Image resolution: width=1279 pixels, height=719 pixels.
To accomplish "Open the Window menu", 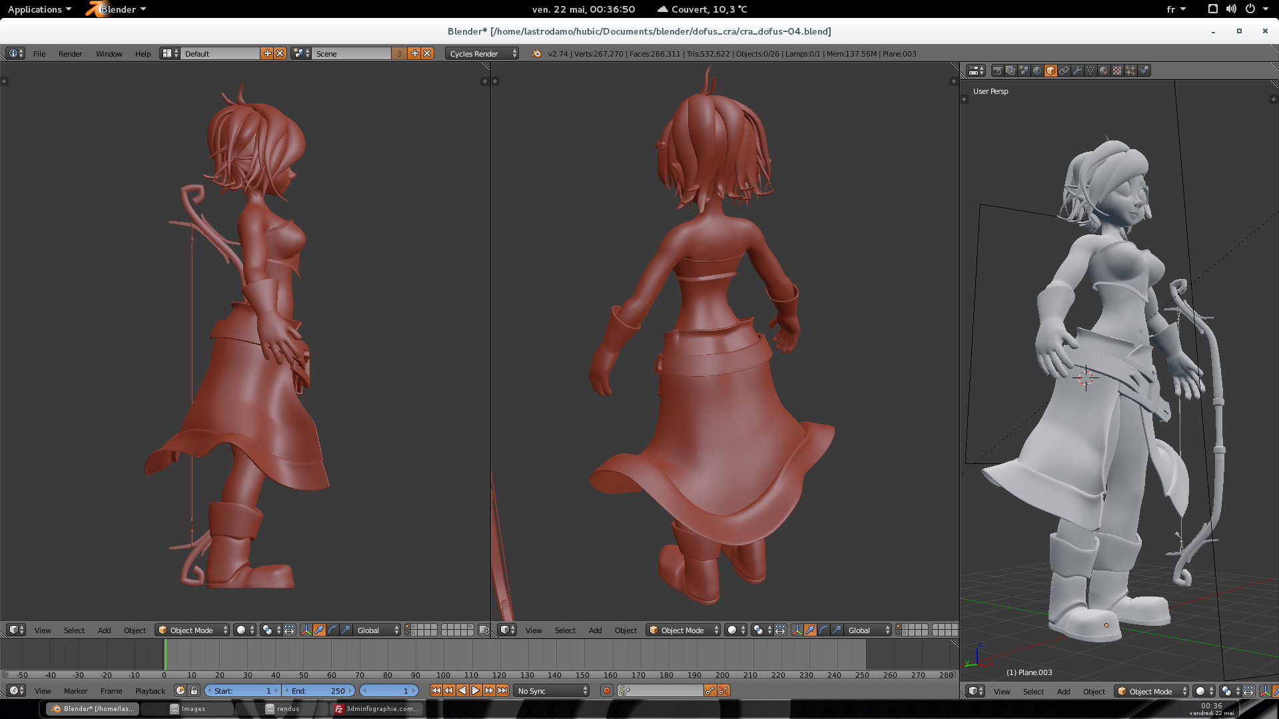I will (x=109, y=54).
